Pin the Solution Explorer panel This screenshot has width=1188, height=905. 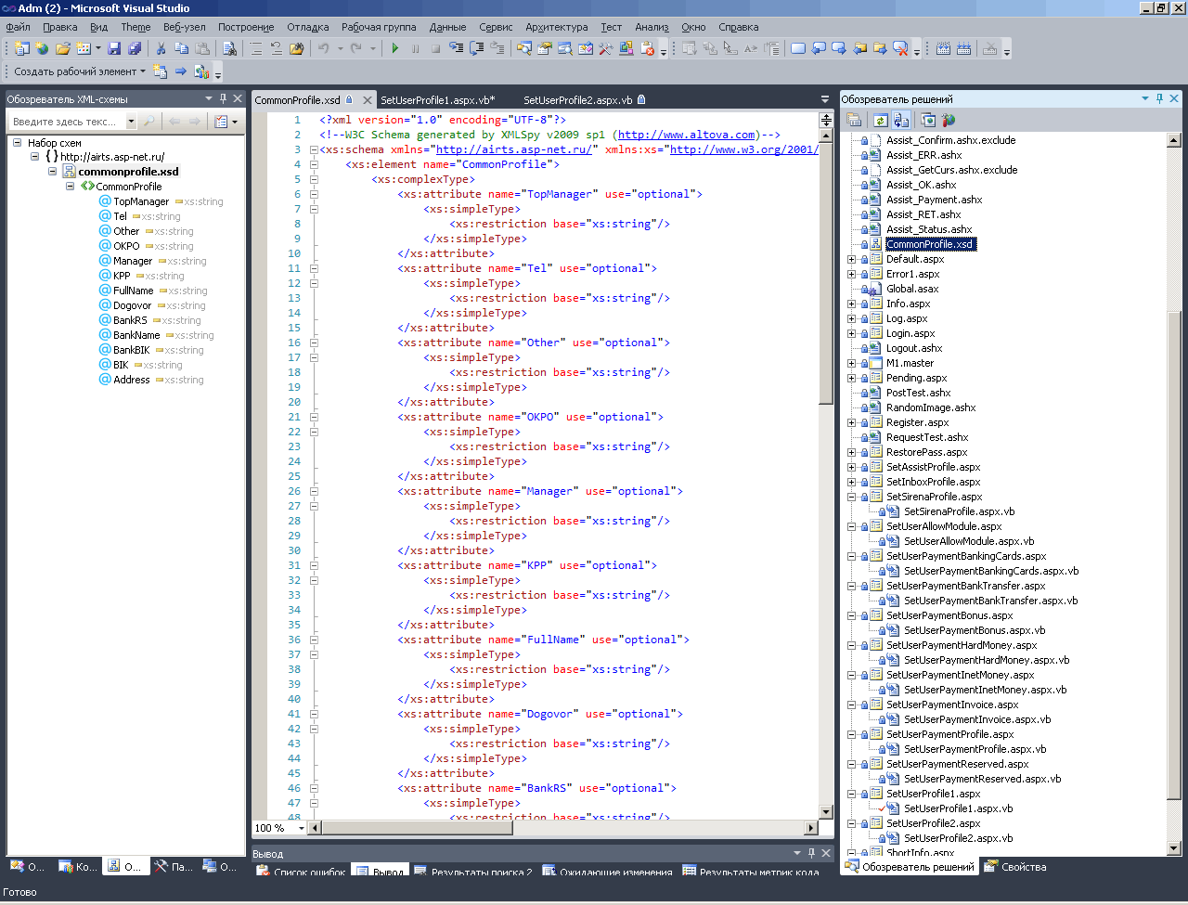1159,98
